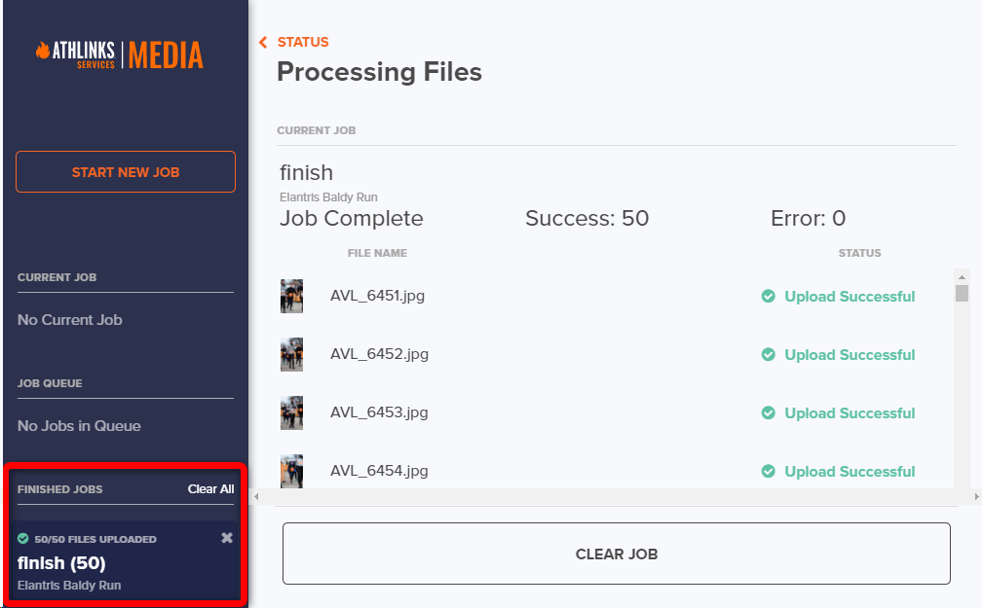Open thumbnail for AVL_6451.jpg
982x608 pixels.
(x=291, y=297)
